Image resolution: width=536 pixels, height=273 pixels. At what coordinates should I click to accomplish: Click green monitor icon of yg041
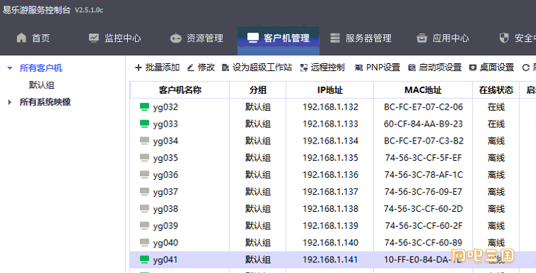(x=144, y=259)
